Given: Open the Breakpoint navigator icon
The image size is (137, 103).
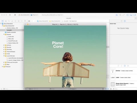Looking at the screenshot, I should pyautogui.click(x=22, y=21).
